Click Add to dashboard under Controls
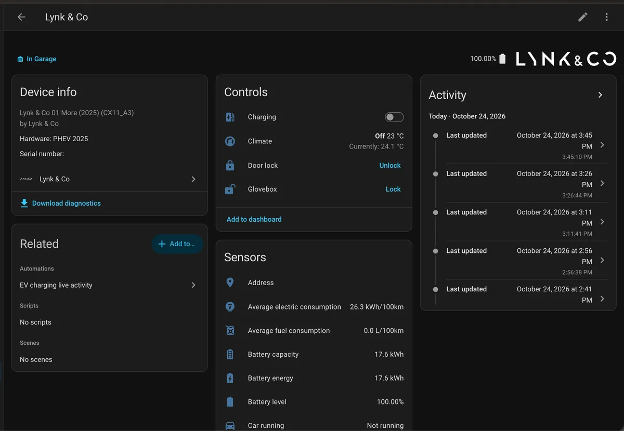The width and height of the screenshot is (624, 431). (254, 220)
